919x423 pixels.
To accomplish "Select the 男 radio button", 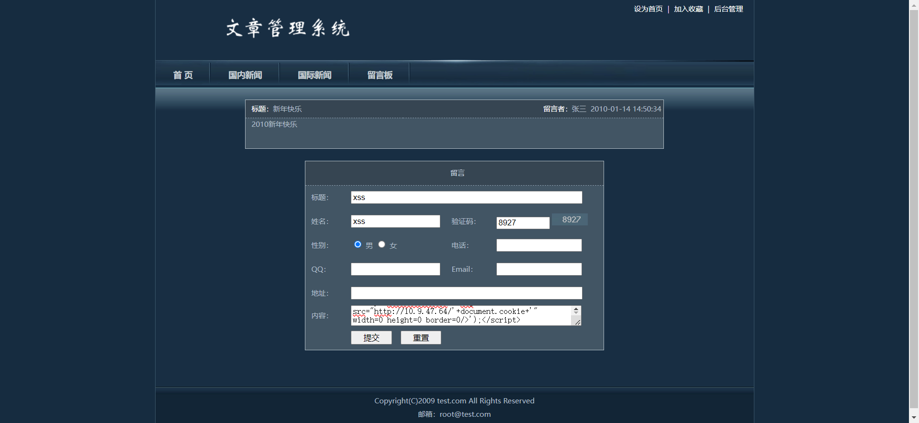I will click(x=358, y=245).
